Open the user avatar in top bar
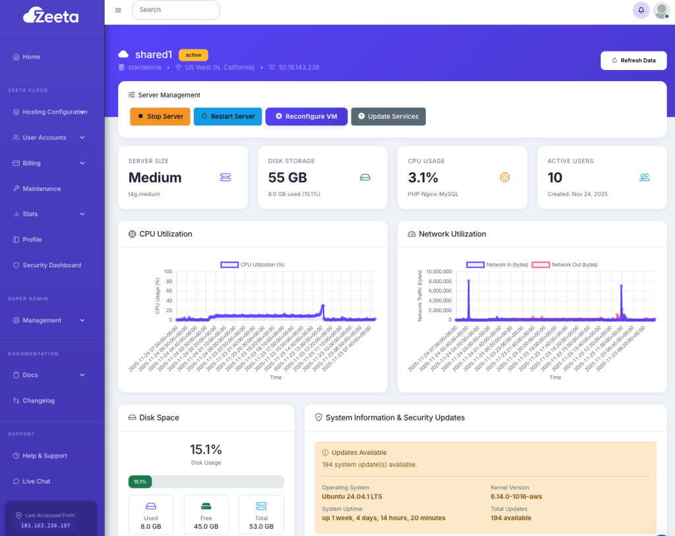 [x=661, y=10]
